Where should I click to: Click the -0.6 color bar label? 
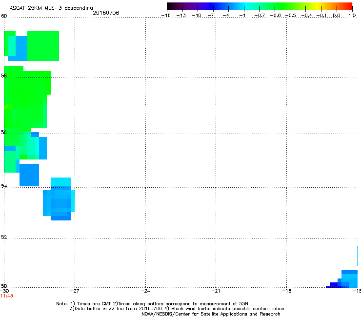pos(275,16)
